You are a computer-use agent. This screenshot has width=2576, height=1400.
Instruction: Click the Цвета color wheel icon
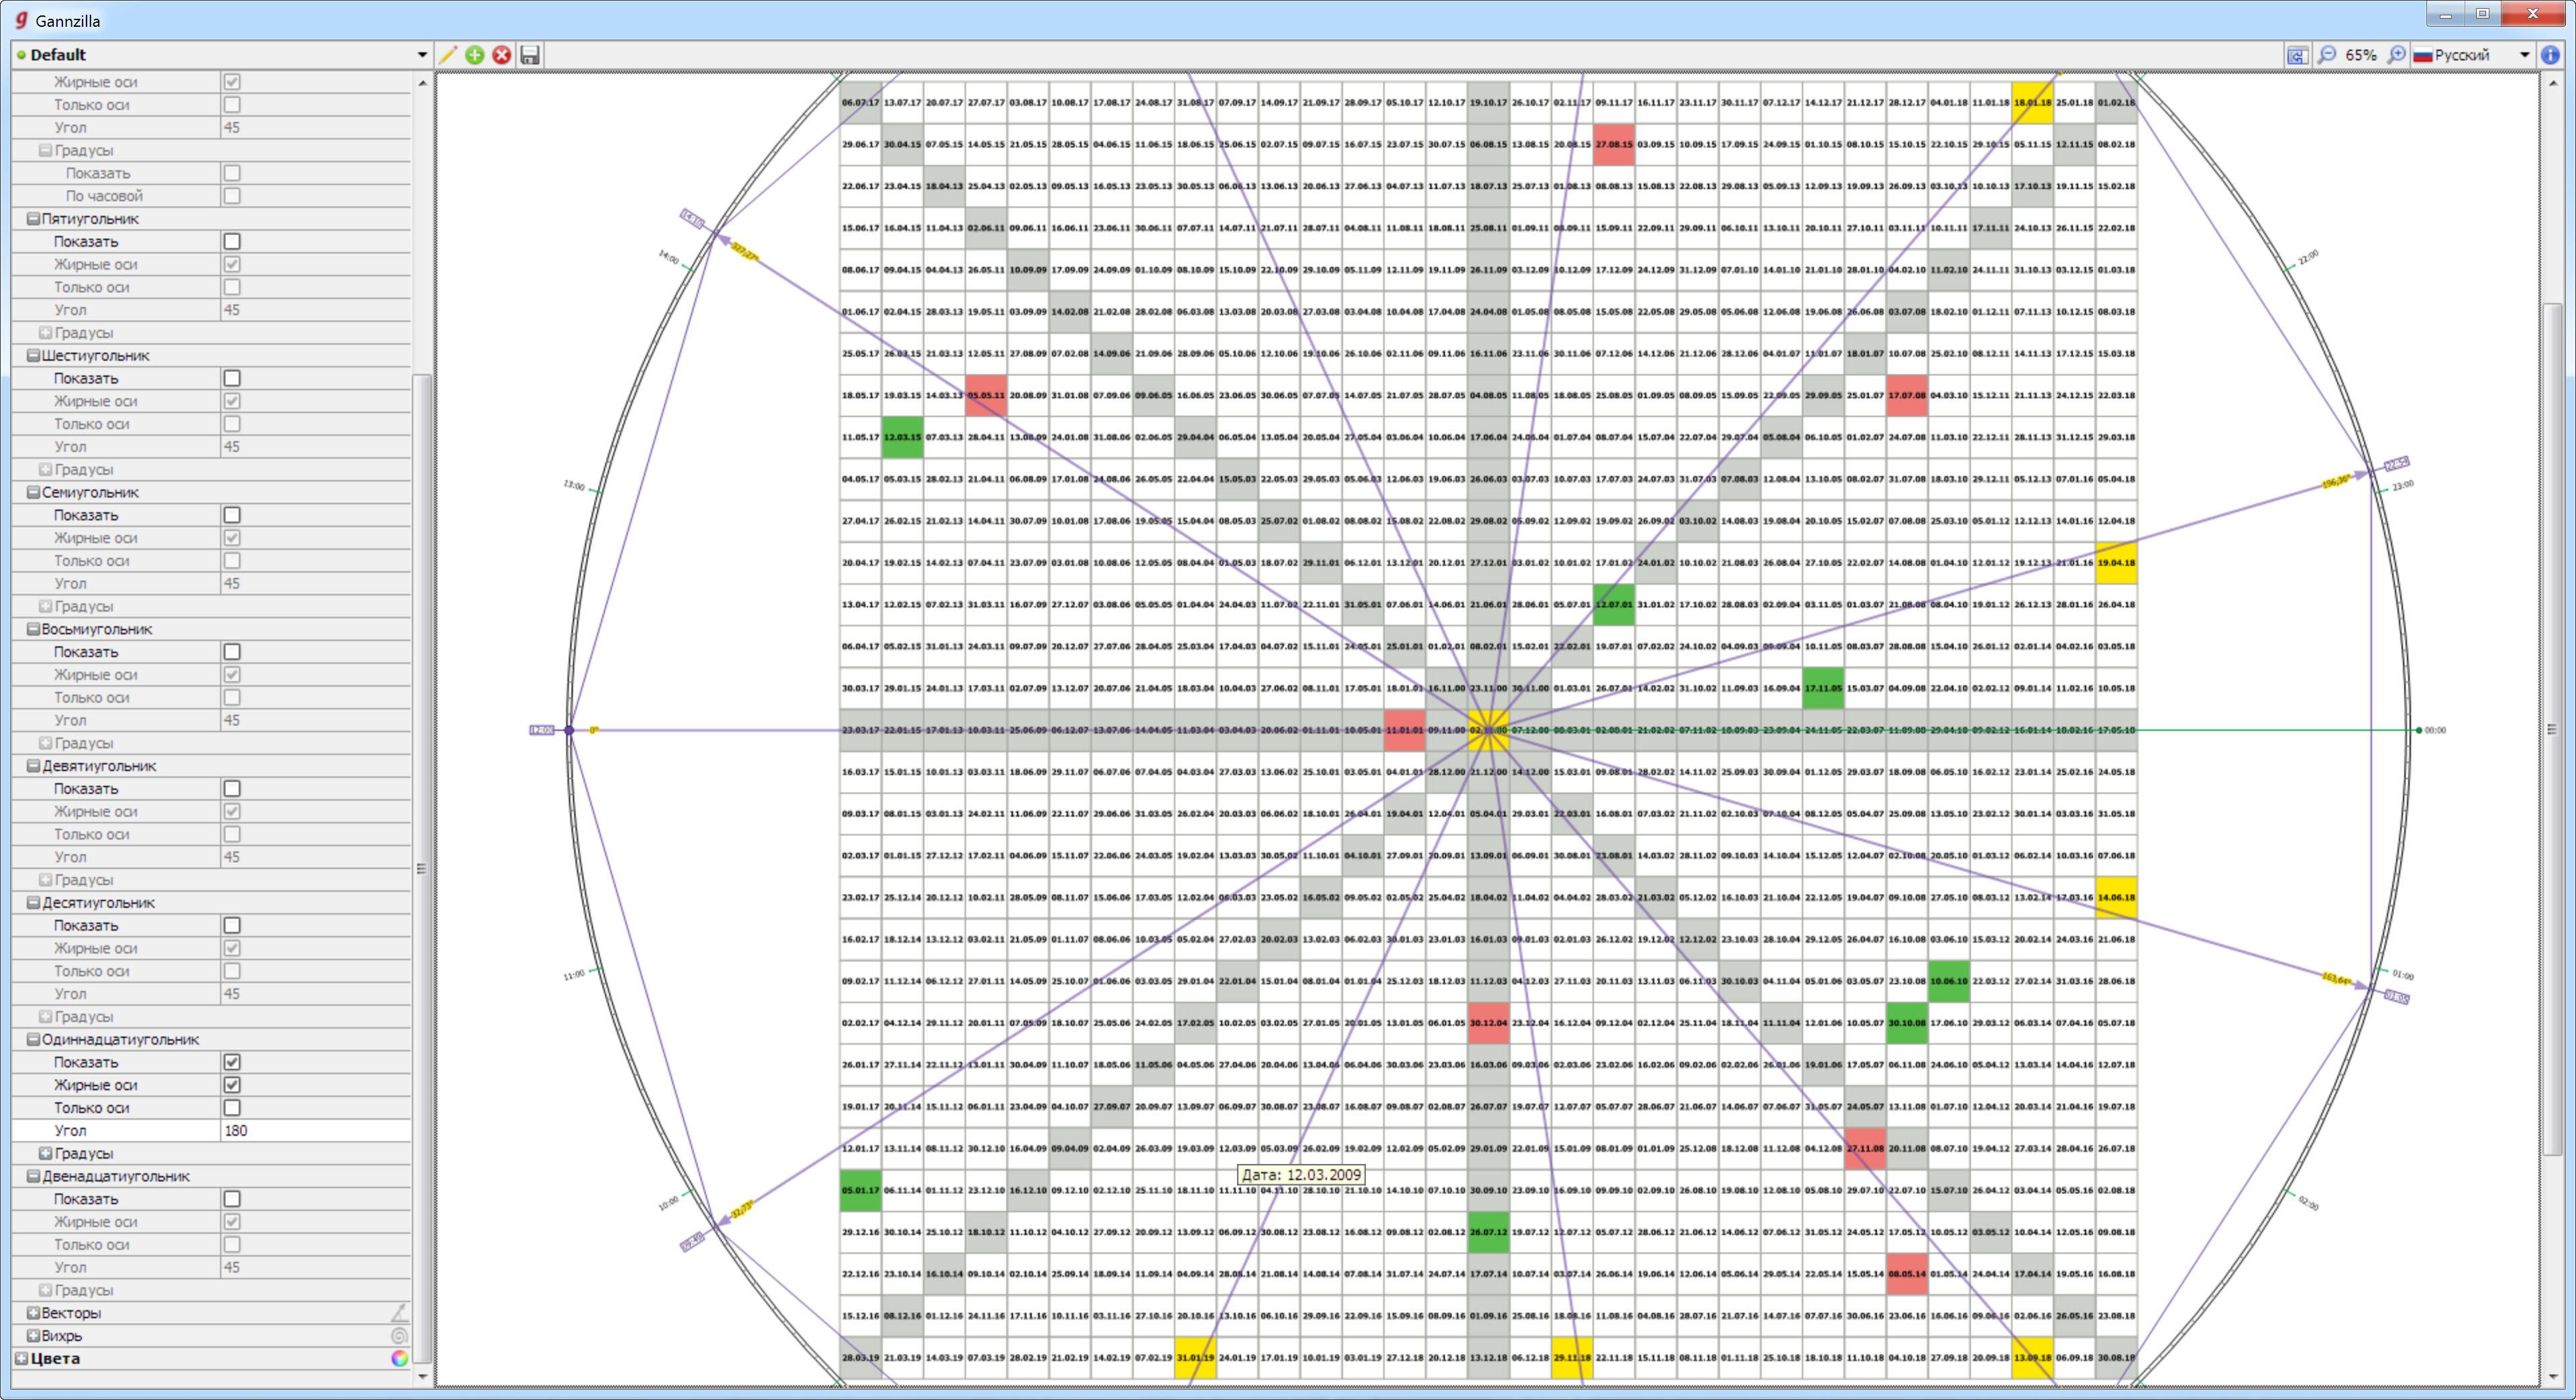[x=399, y=1358]
